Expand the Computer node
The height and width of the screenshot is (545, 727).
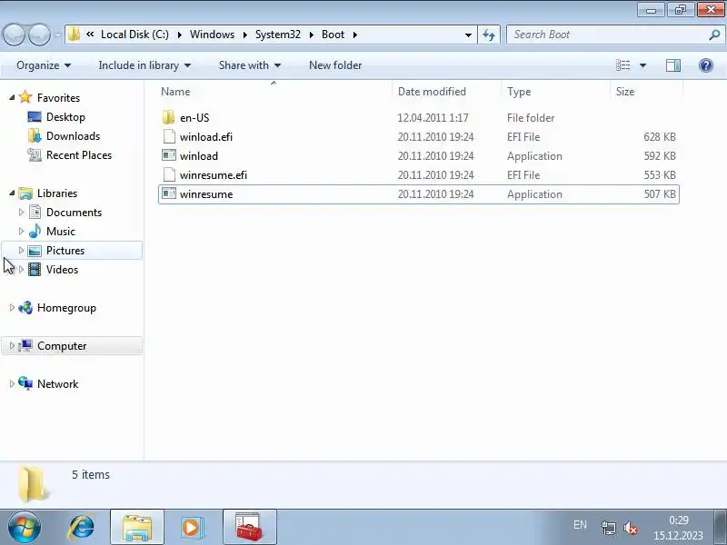[x=12, y=345]
